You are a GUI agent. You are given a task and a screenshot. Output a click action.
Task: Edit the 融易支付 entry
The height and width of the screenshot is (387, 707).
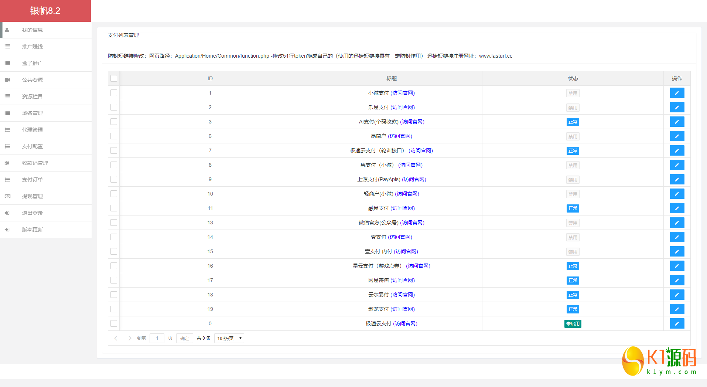(677, 208)
